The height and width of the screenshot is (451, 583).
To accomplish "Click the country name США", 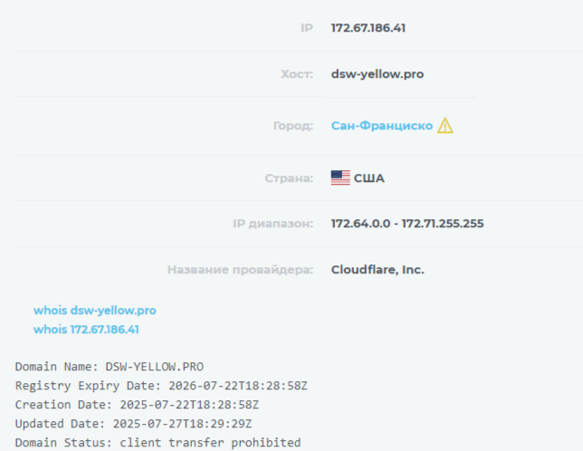I will [369, 178].
